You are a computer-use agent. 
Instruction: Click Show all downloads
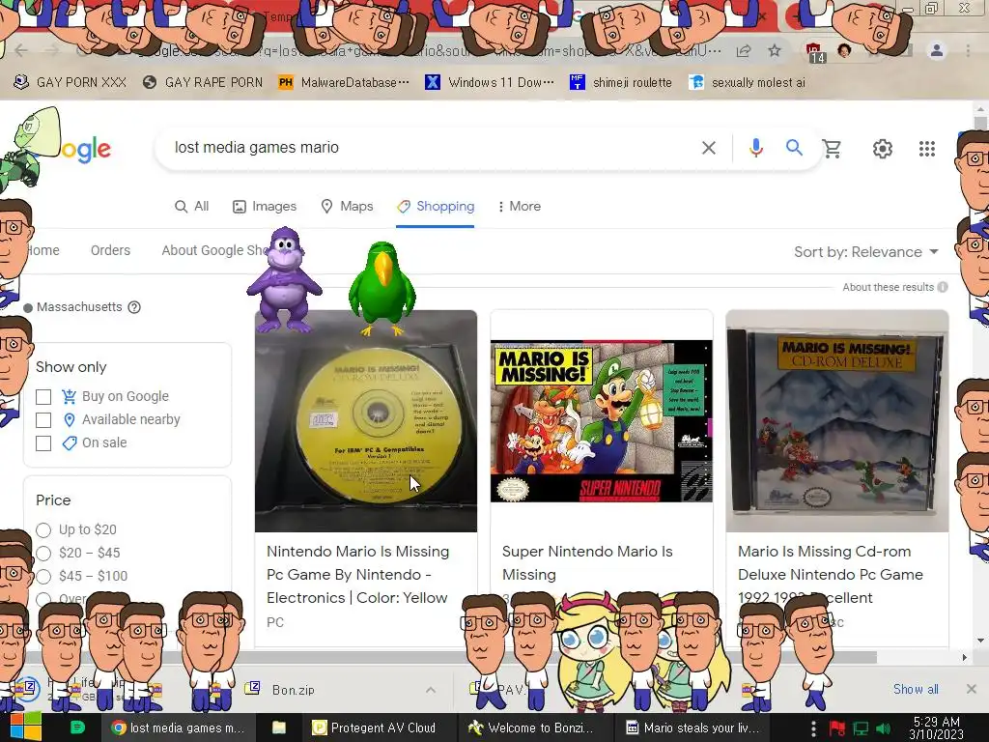tap(916, 689)
